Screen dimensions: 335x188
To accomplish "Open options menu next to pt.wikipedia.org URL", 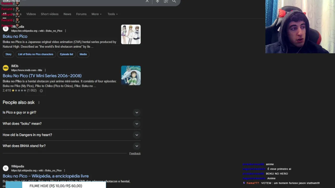I will 64,171.
